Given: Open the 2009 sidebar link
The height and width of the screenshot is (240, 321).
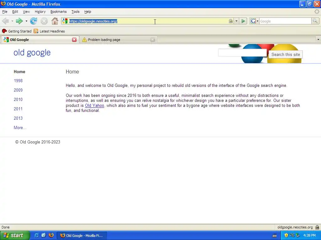Looking at the screenshot, I should click(18, 90).
